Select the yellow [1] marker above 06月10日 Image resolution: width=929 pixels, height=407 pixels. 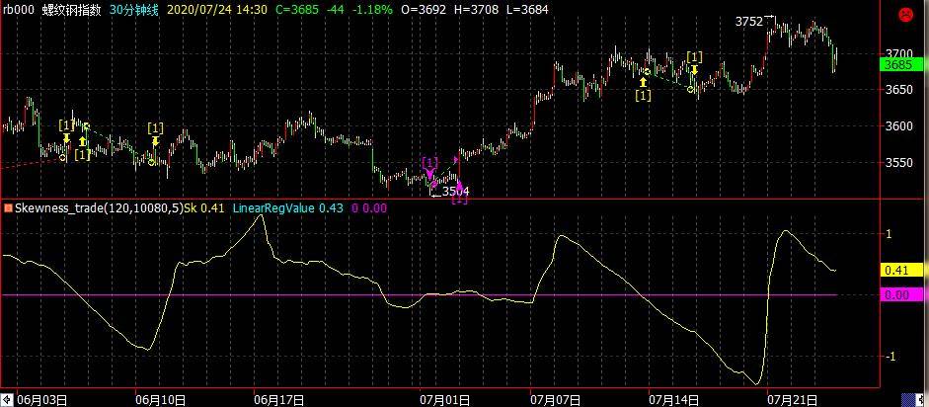pyautogui.click(x=155, y=128)
